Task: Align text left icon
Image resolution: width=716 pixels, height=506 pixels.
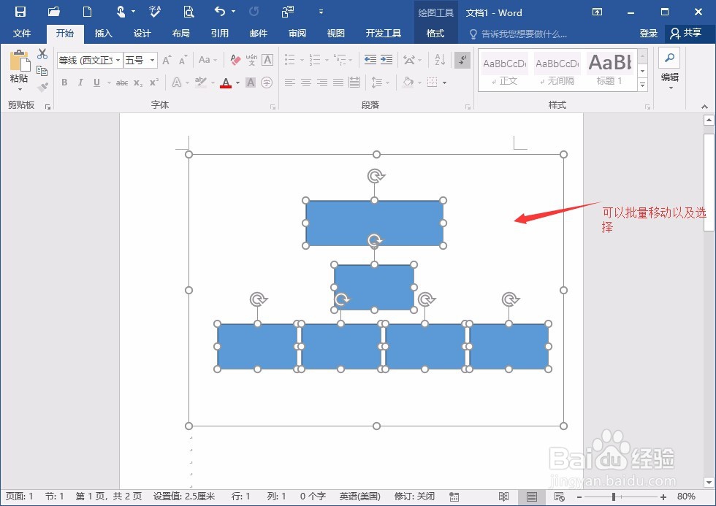Action: click(290, 83)
